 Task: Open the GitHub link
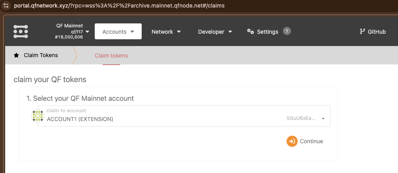coord(377,32)
